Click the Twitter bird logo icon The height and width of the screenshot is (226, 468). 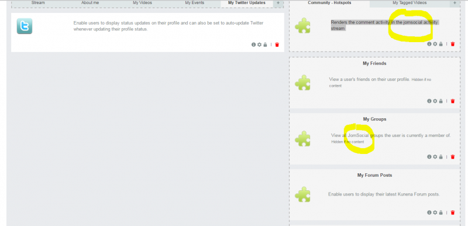[x=25, y=26]
